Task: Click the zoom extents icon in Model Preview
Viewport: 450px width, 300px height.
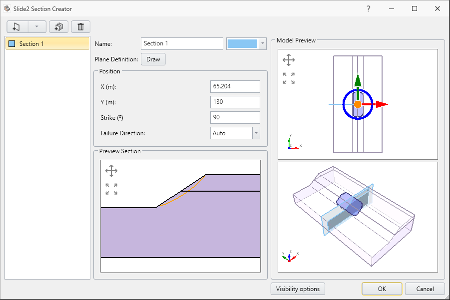Action: click(288, 78)
